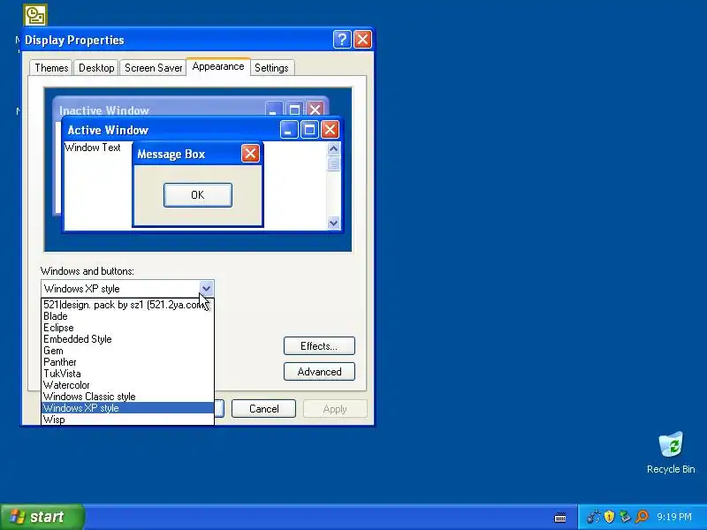Click the blue dotted-circle tray icon

593,517
